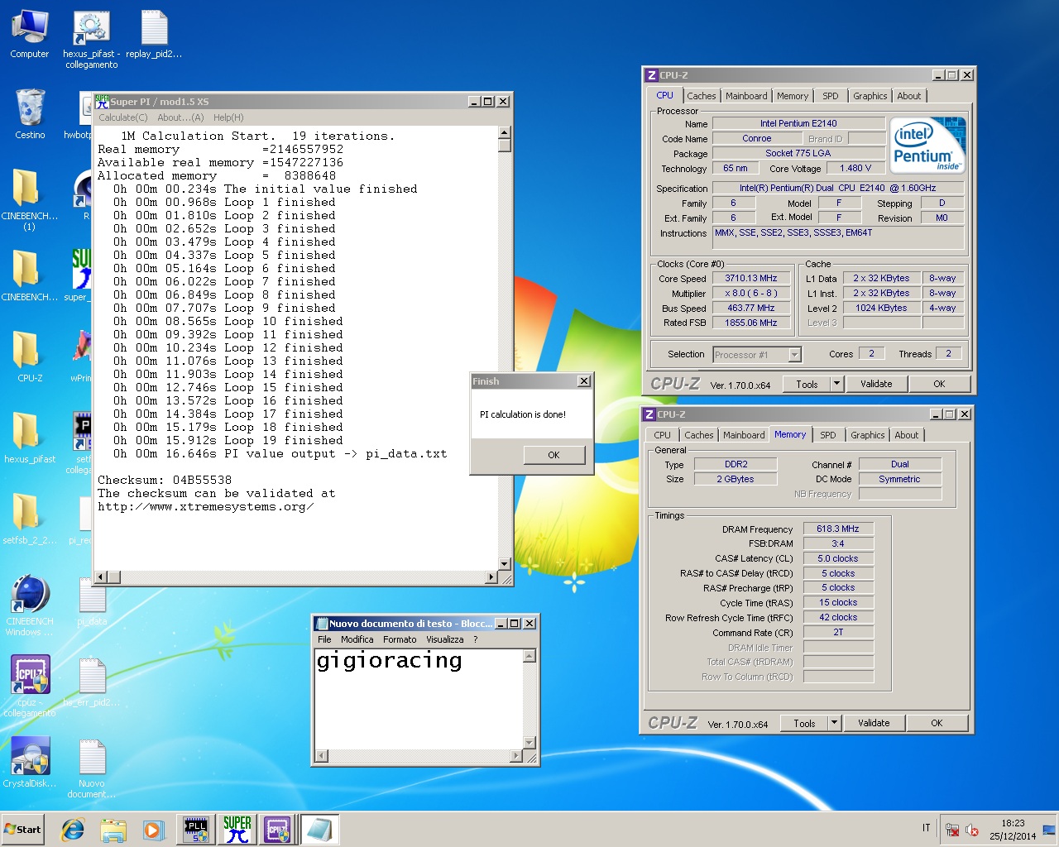The width and height of the screenshot is (1059, 847).
Task: Click Super PI horizontal scrollbar left arrow
Action: point(102,577)
